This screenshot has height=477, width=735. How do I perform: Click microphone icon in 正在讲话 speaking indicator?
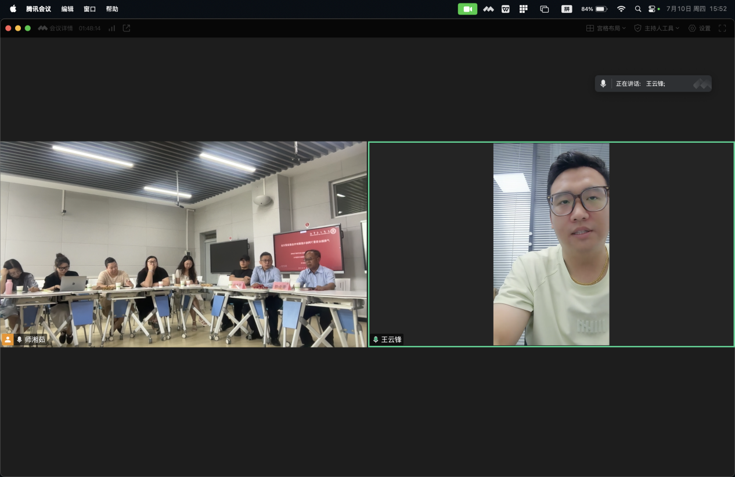[x=603, y=84]
